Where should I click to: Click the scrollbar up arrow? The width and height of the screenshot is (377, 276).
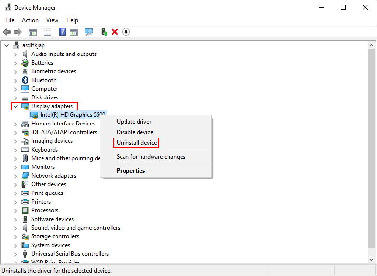(372, 45)
